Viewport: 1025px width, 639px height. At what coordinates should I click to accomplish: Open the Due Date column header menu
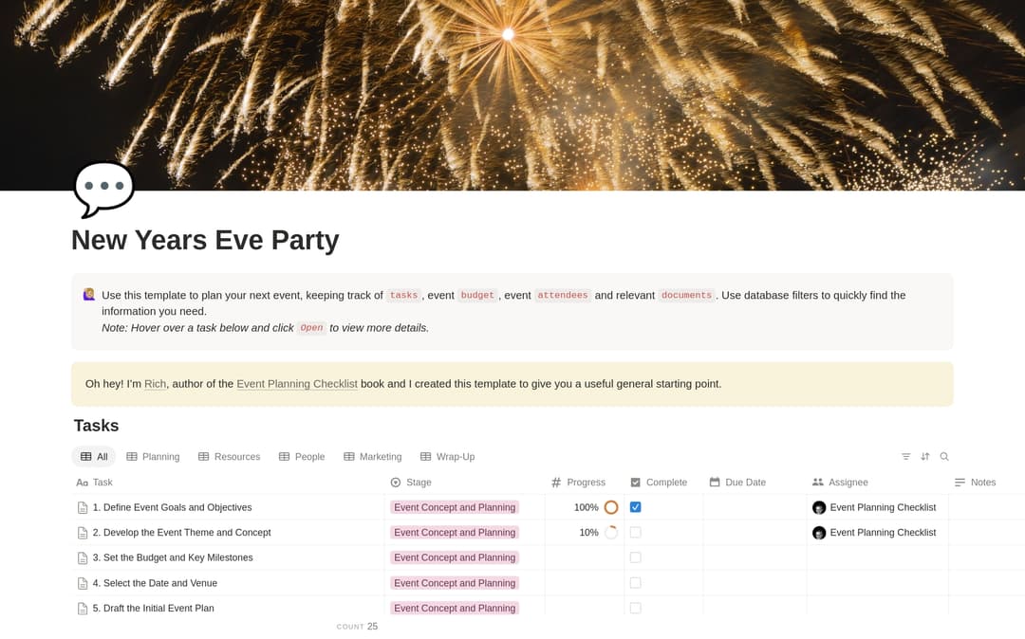[755, 483]
